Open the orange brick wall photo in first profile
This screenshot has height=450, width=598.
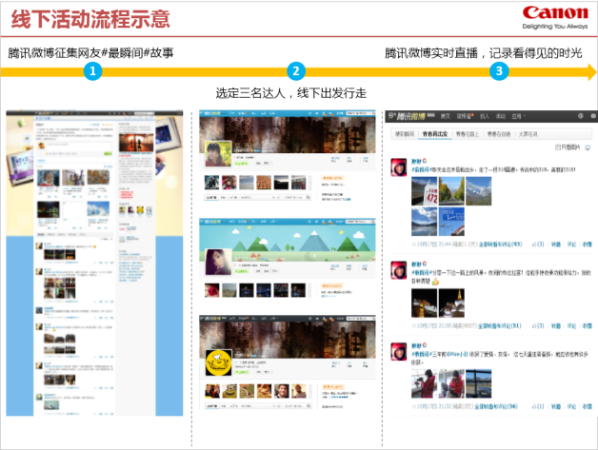[264, 183]
